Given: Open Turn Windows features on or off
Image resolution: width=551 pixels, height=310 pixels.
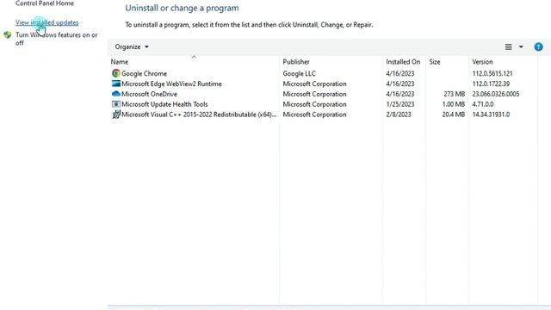Looking at the screenshot, I should tap(57, 39).
